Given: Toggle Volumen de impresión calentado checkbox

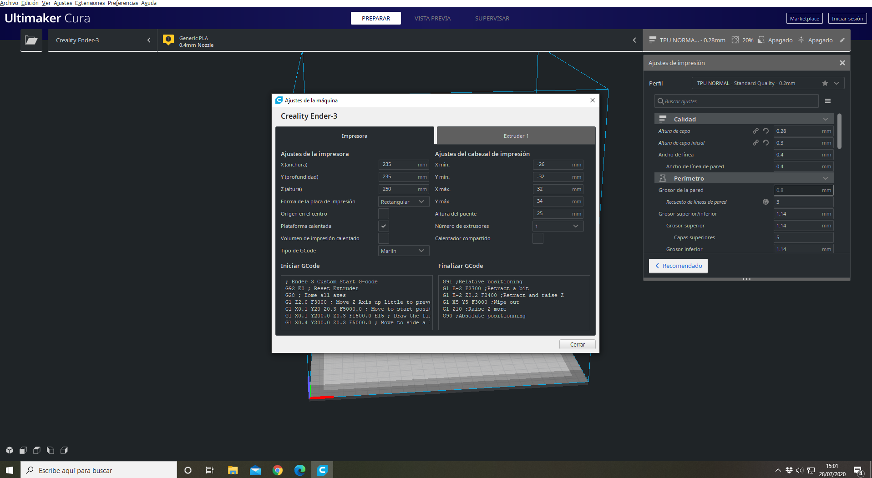Looking at the screenshot, I should pyautogui.click(x=384, y=238).
